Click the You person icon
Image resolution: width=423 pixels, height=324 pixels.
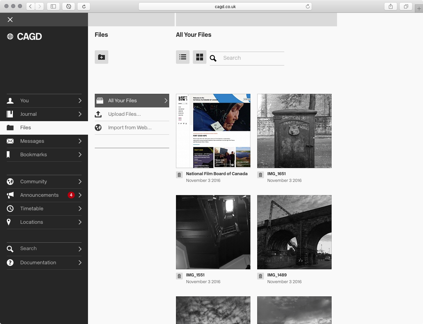point(10,101)
